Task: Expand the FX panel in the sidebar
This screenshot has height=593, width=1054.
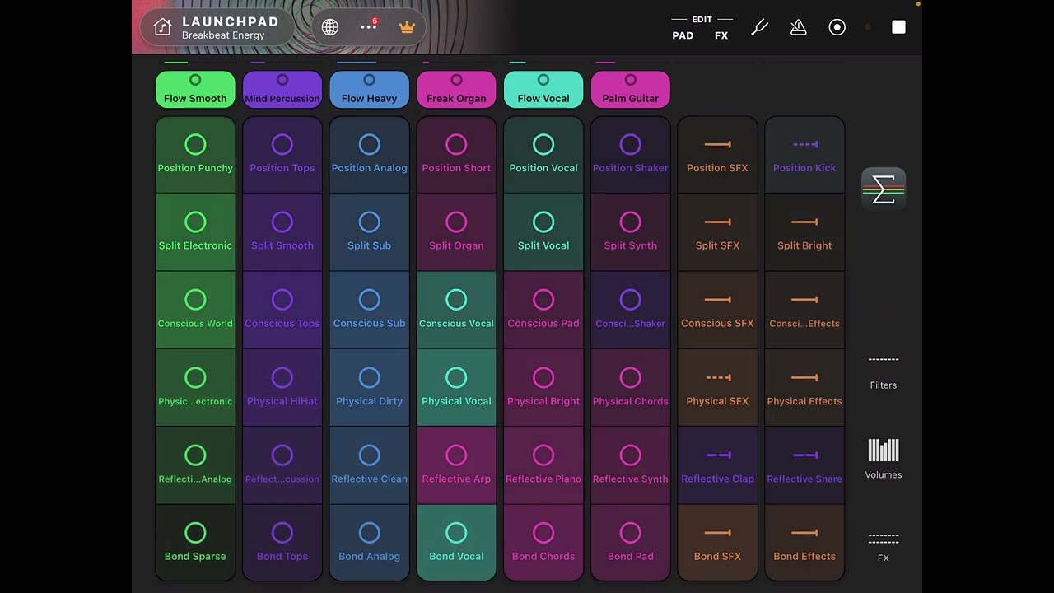Action: pos(884,548)
